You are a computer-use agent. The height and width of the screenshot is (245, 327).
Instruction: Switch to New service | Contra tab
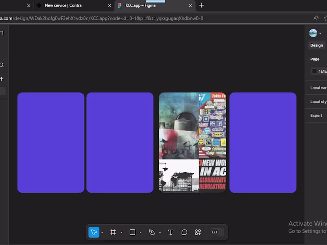click(63, 5)
